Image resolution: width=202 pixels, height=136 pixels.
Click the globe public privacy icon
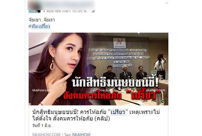[93, 11]
